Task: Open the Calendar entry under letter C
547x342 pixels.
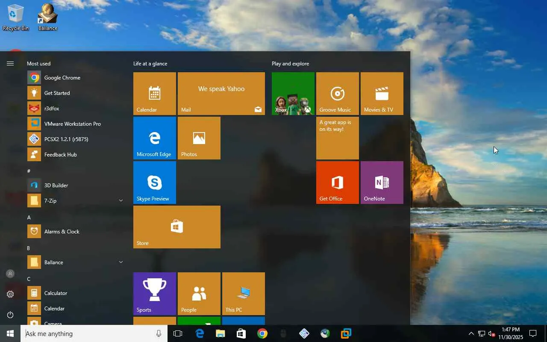Action: click(75, 309)
